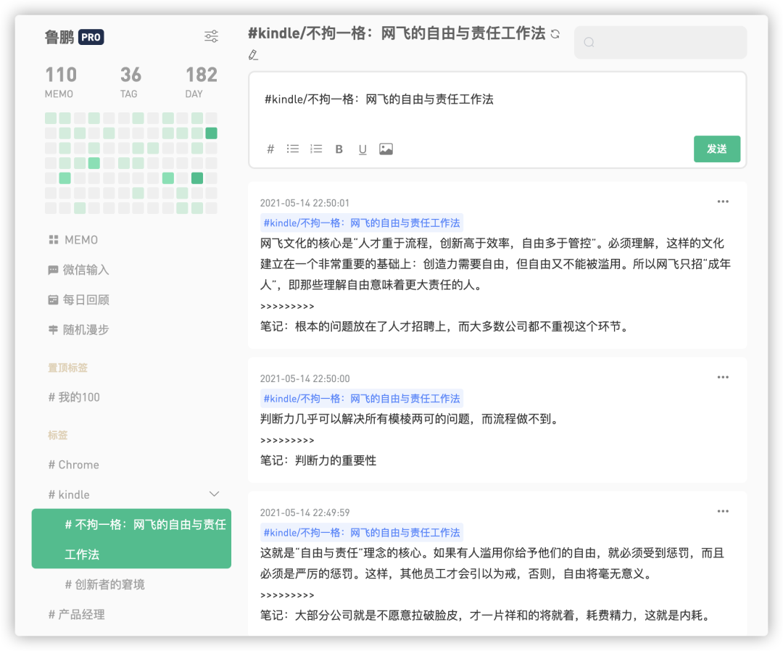Click the 182 DAY count
This screenshot has width=783, height=651.
202,82
